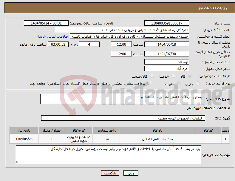235x181 pixels.
Task: Click the countdown field 03:00:53
Action: pyautogui.click(x=58, y=45)
